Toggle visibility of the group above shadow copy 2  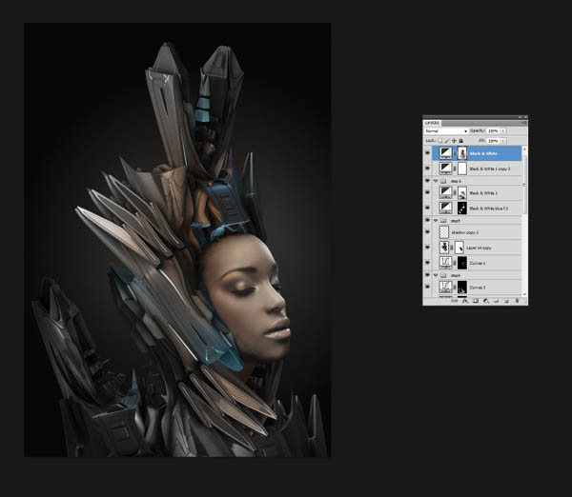[427, 220]
